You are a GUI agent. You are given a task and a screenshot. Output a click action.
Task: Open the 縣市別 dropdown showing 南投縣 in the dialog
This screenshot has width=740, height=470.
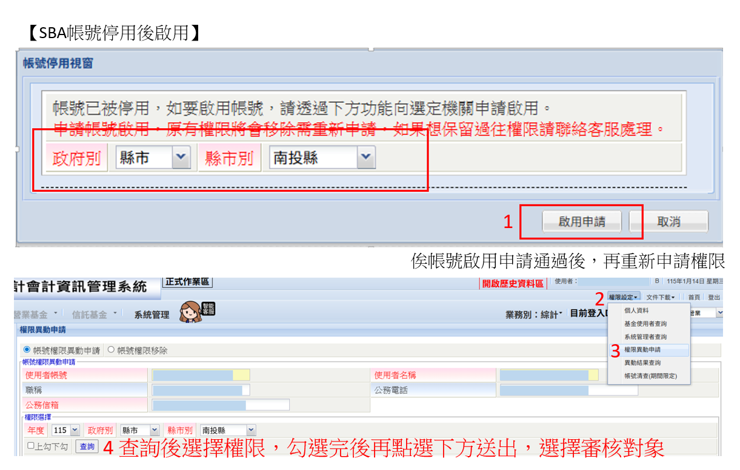tap(364, 158)
